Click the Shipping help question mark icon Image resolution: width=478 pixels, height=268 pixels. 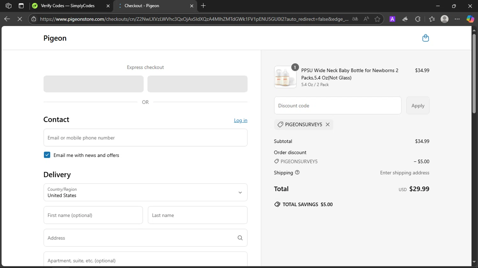[x=297, y=172]
